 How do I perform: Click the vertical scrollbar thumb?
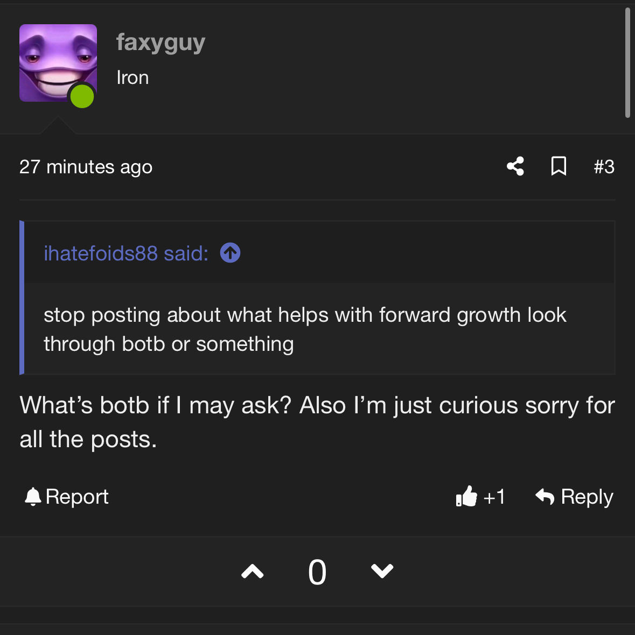627,63
